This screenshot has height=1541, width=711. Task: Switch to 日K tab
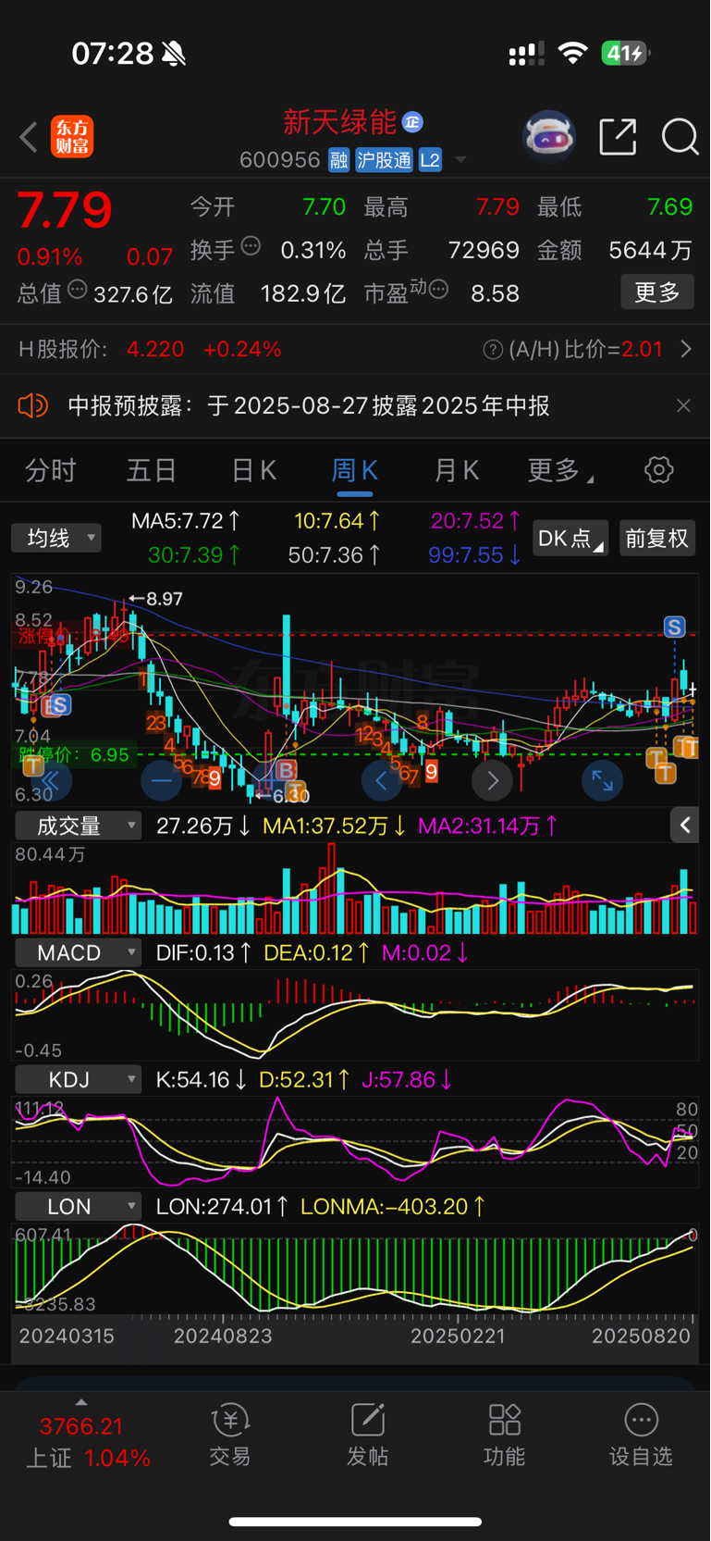[254, 470]
